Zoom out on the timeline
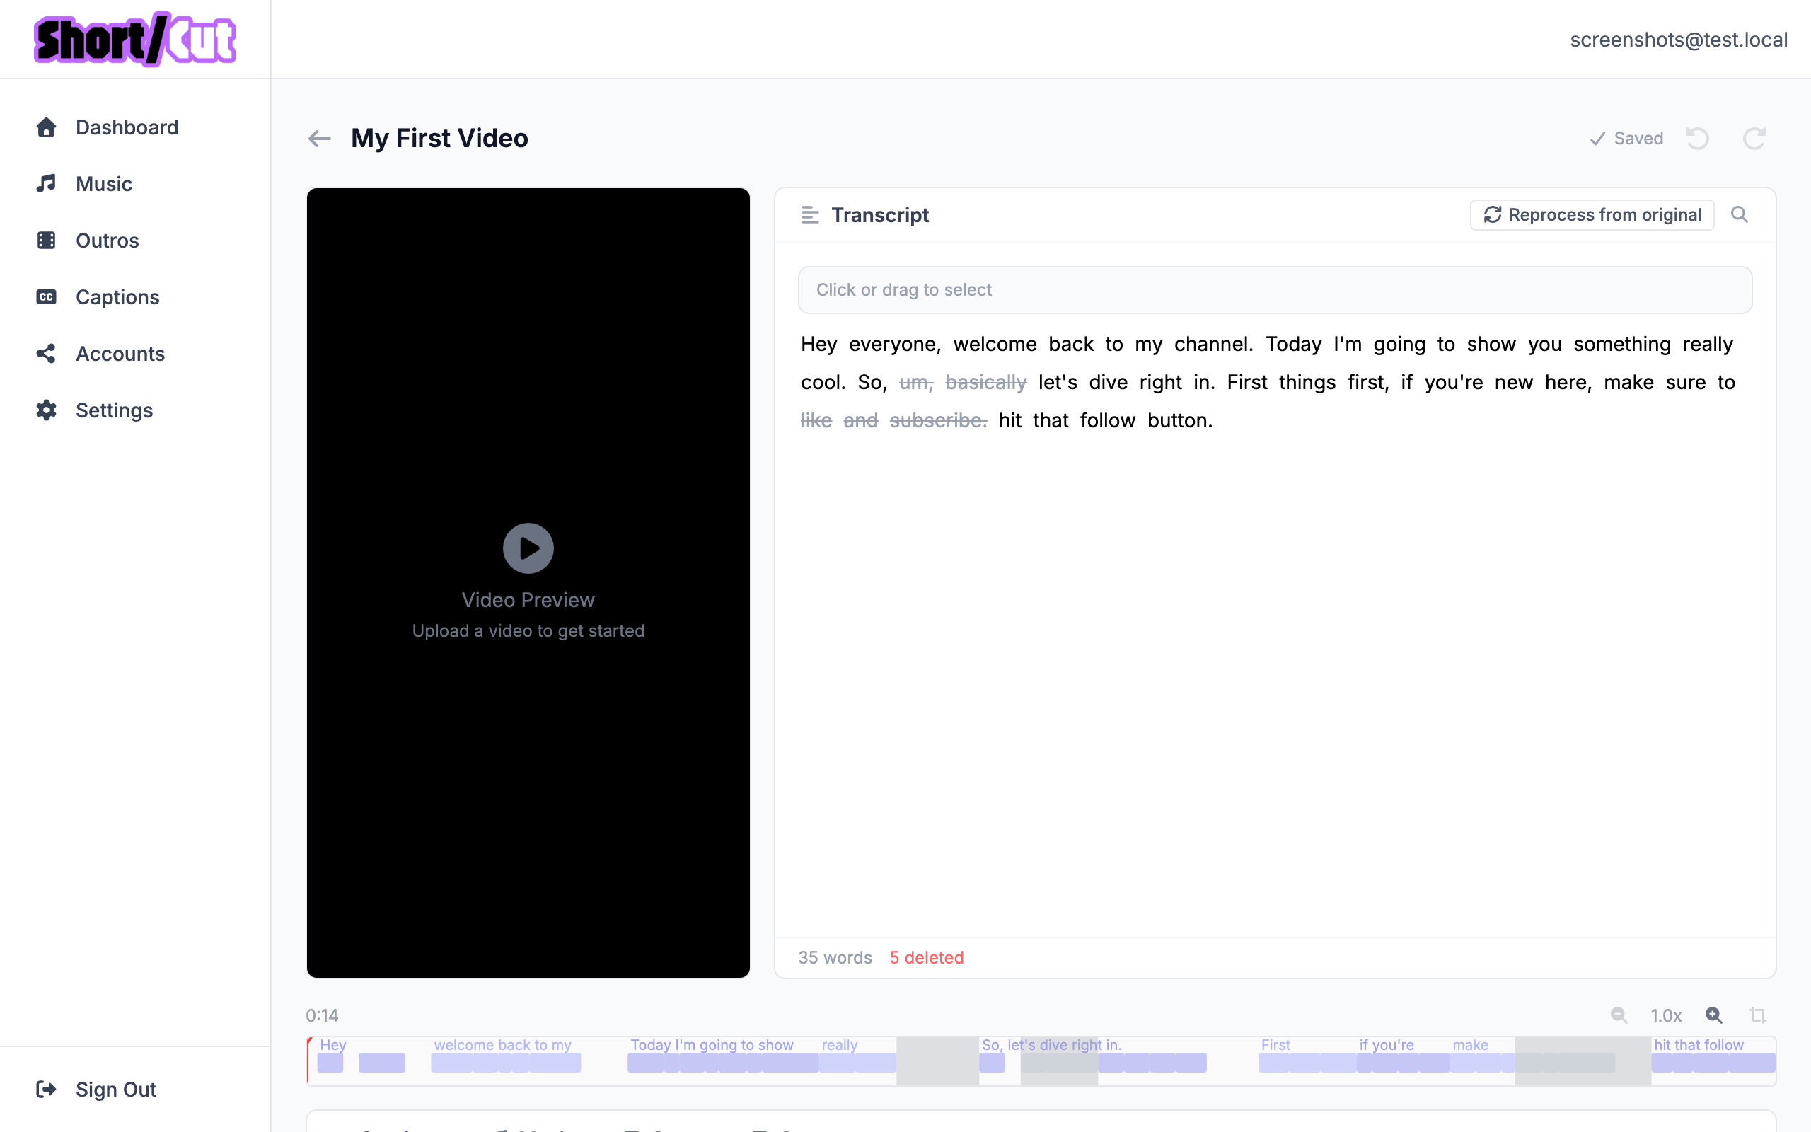Image resolution: width=1811 pixels, height=1132 pixels. 1618,1015
